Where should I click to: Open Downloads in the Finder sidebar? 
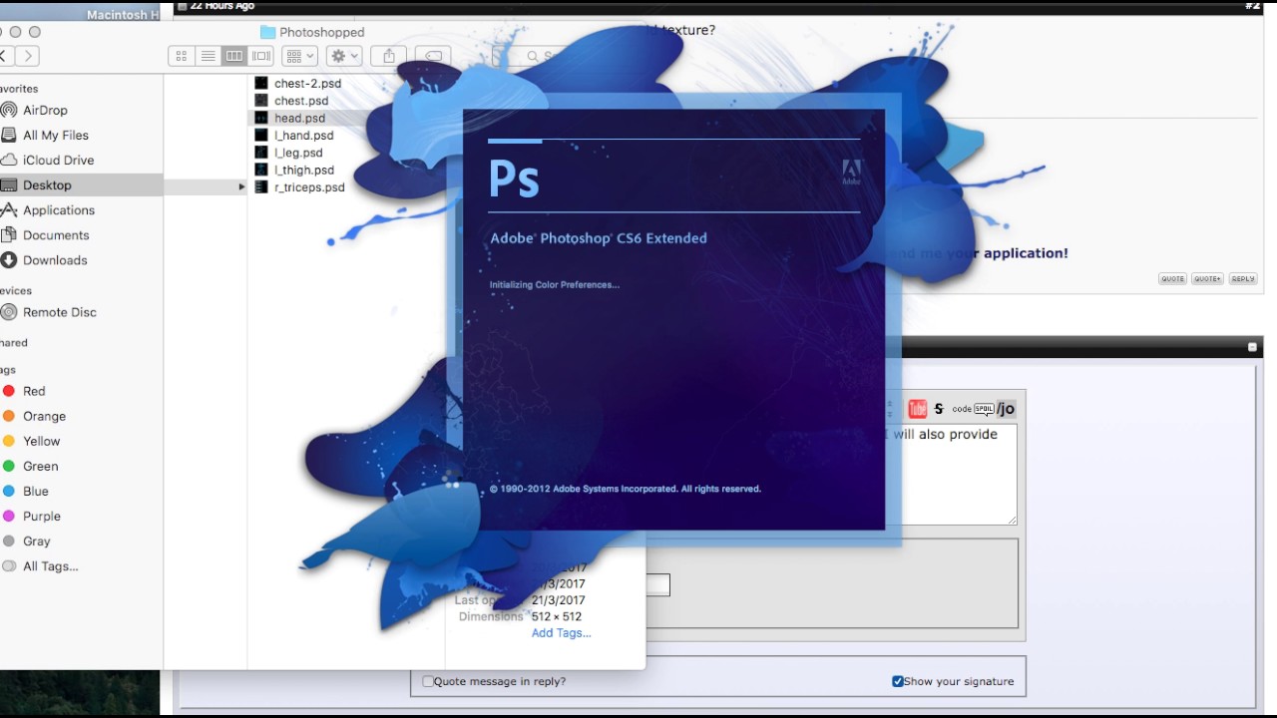(x=55, y=260)
